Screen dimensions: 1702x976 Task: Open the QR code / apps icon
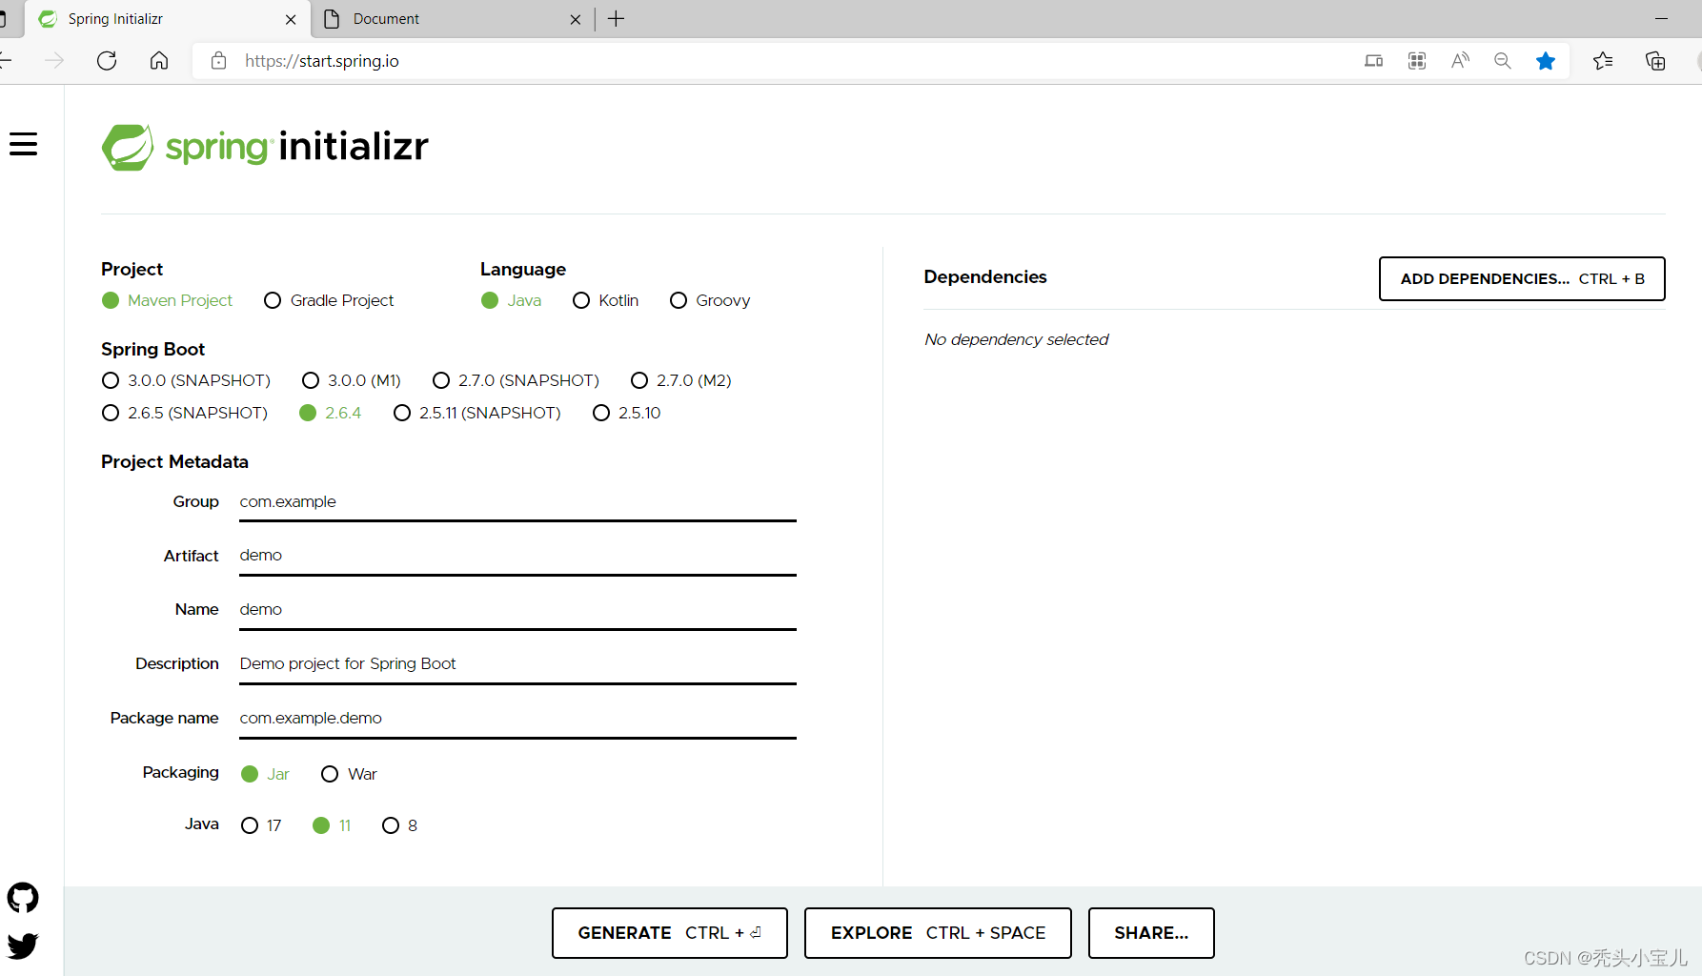1417,61
